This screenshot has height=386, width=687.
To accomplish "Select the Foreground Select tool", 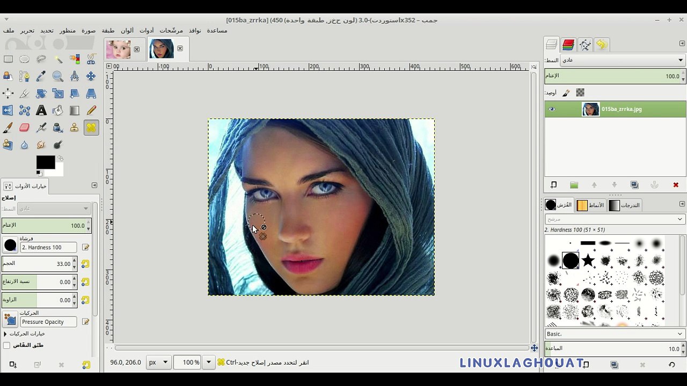I will [8, 77].
